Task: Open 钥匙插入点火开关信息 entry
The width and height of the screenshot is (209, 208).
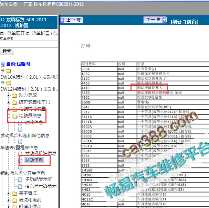Action: click(23, 173)
